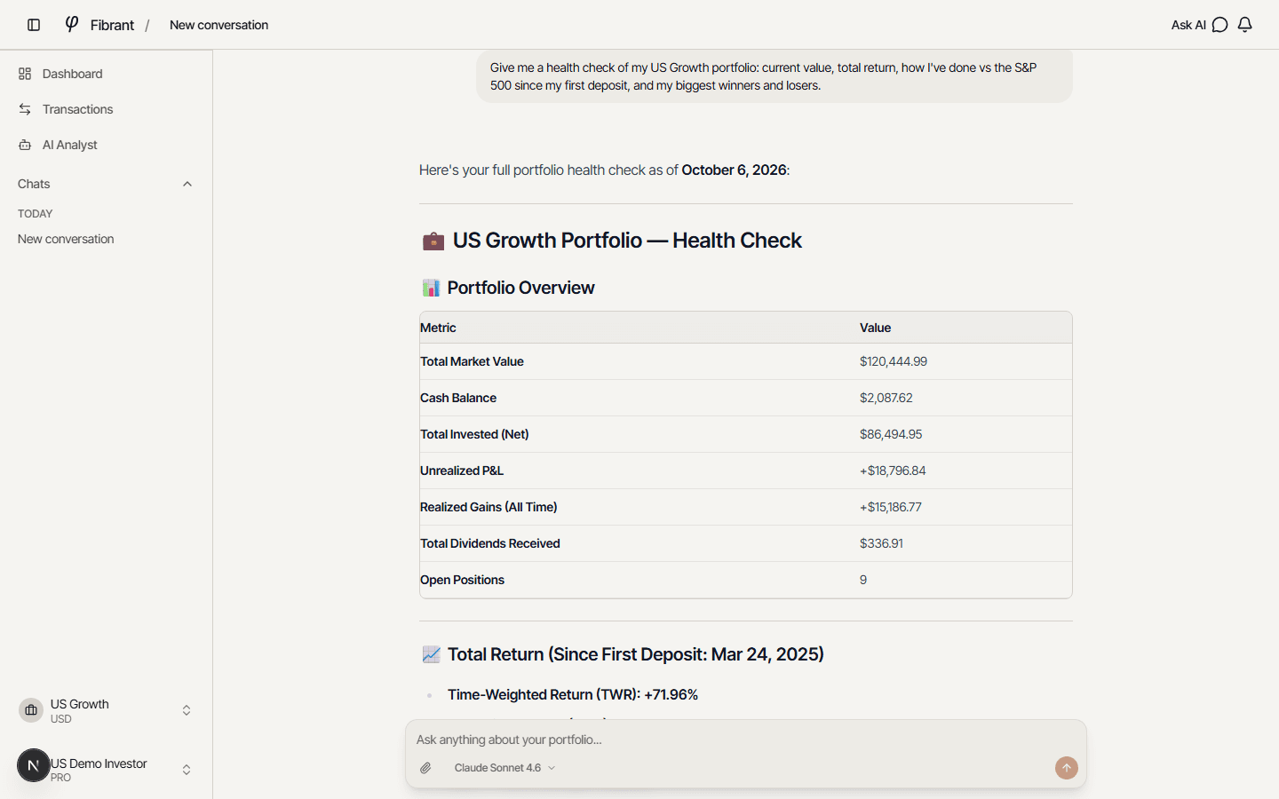Click the Fibrant logo icon

[x=72, y=24]
